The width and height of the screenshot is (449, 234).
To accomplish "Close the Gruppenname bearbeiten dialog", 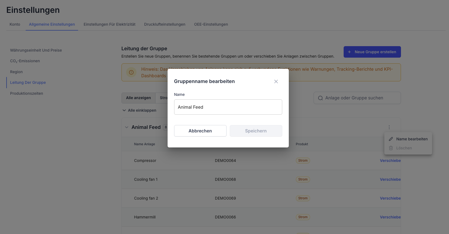I will click(x=276, y=82).
